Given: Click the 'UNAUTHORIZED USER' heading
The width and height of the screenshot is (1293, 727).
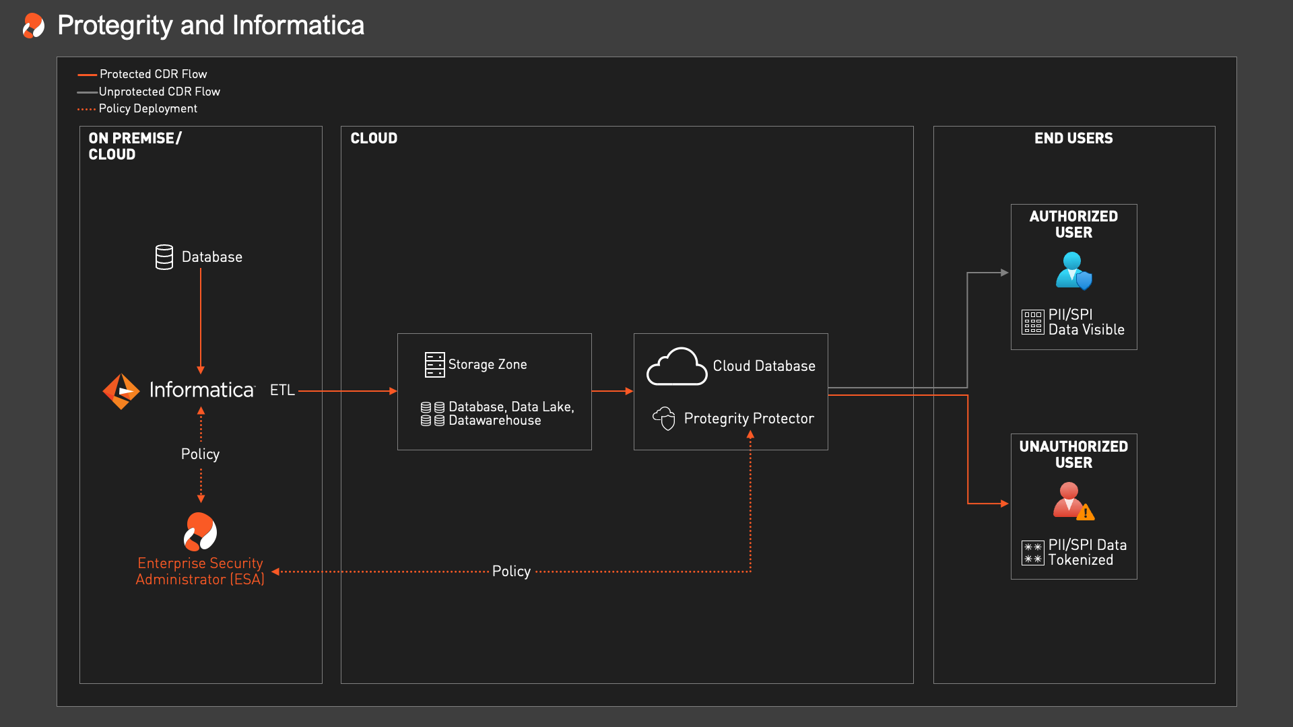Looking at the screenshot, I should point(1073,454).
